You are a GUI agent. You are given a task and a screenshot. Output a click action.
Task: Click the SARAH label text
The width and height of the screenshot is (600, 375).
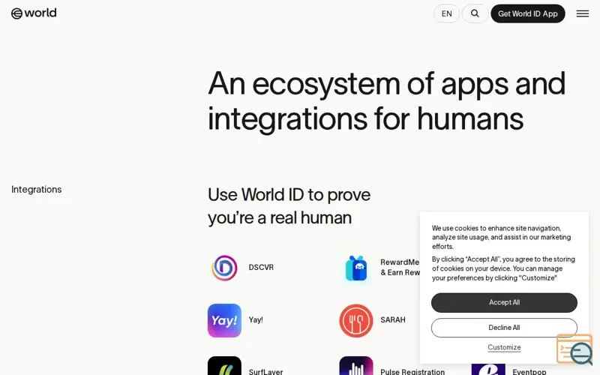point(392,320)
